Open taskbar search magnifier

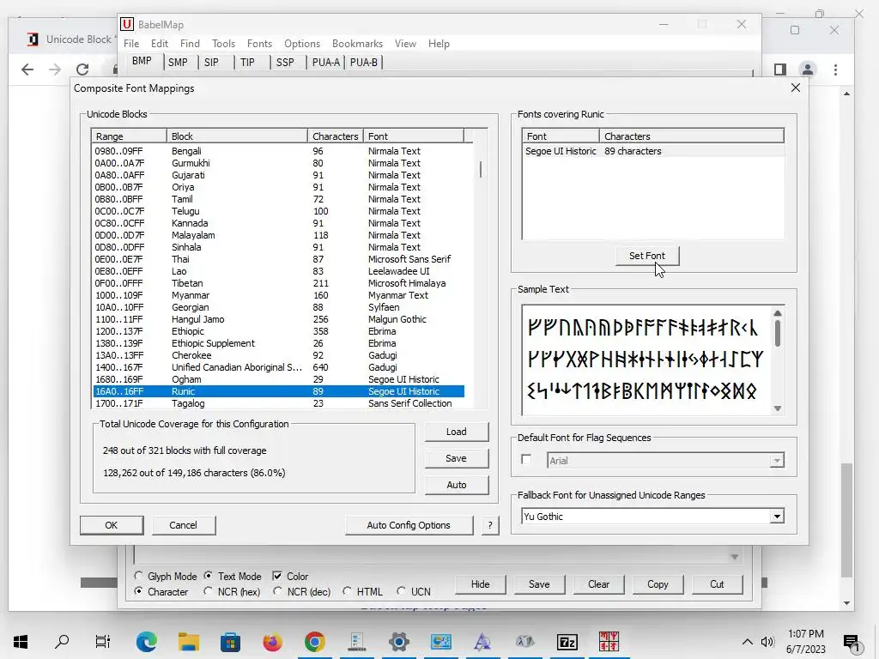(x=62, y=642)
